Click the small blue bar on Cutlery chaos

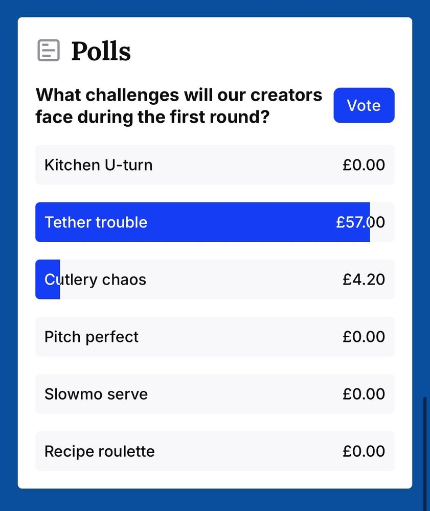(x=48, y=280)
